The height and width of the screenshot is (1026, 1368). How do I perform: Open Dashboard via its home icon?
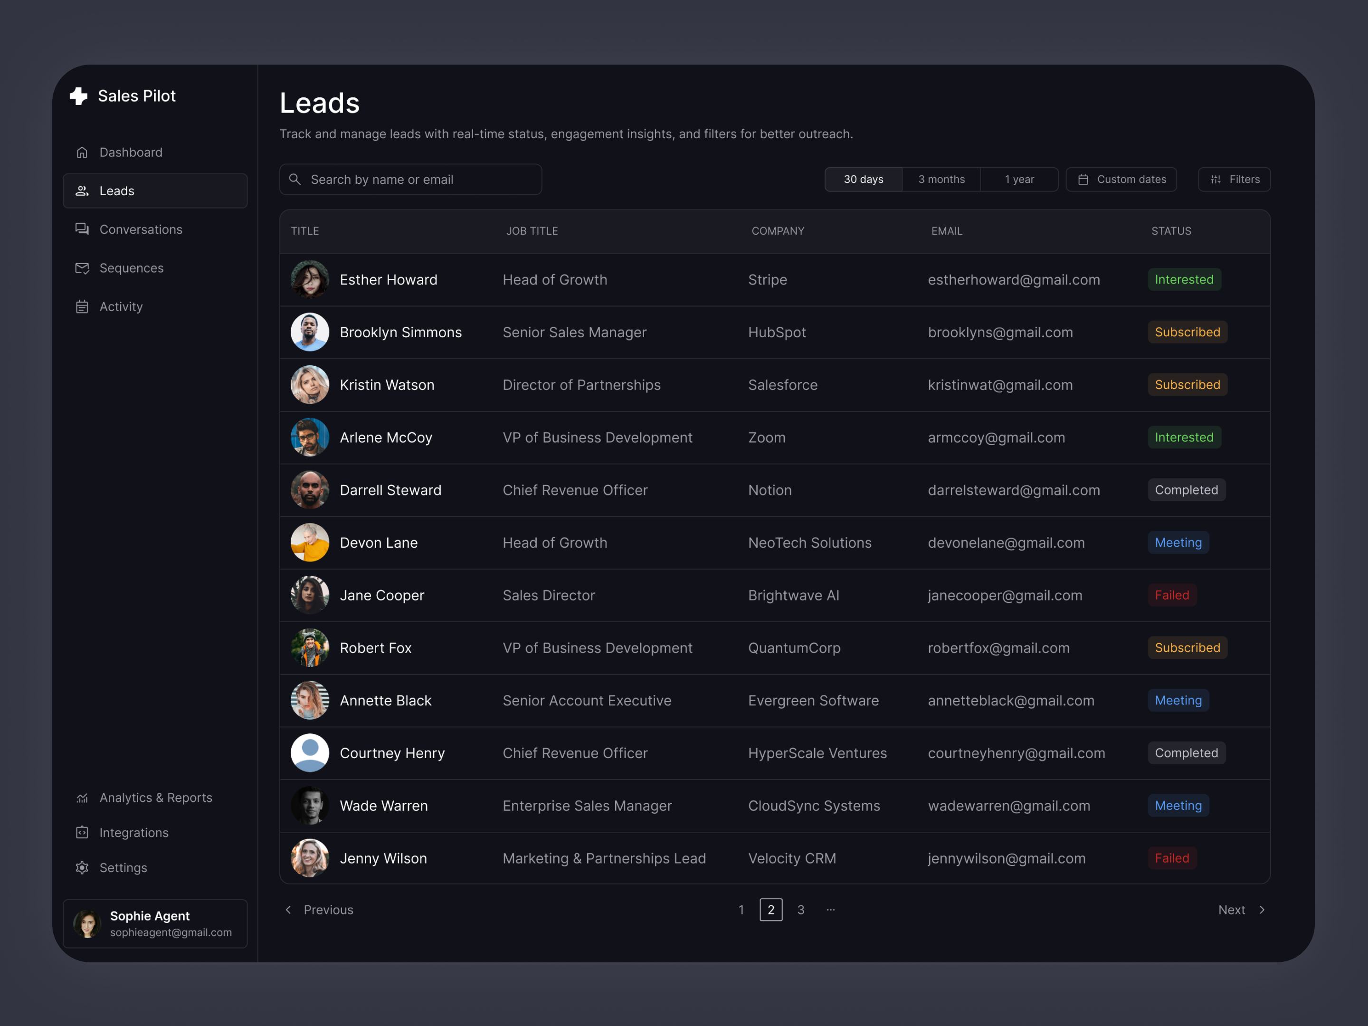tap(82, 152)
